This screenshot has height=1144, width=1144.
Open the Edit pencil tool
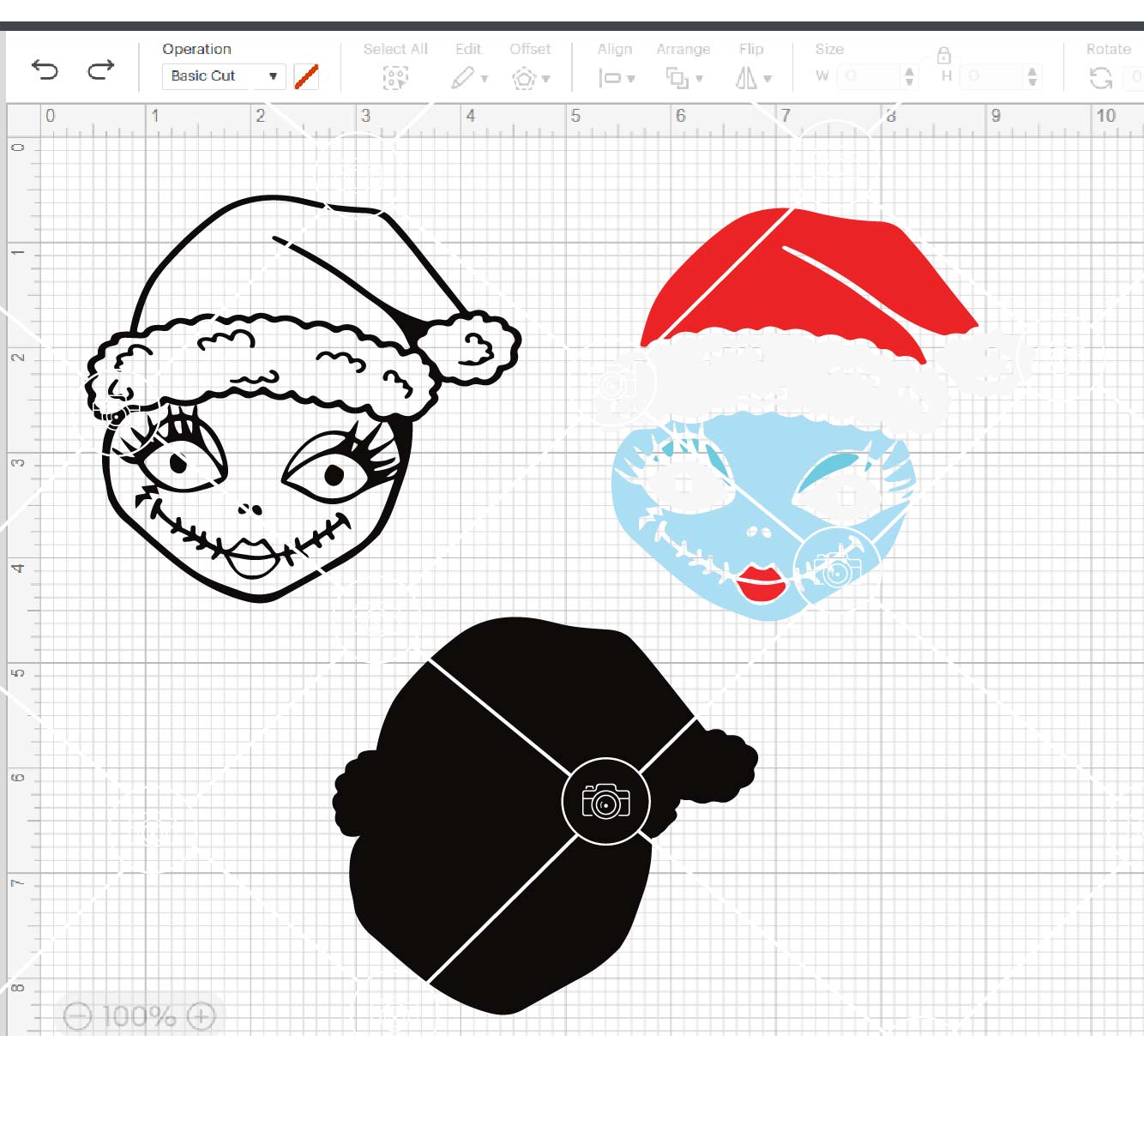462,78
